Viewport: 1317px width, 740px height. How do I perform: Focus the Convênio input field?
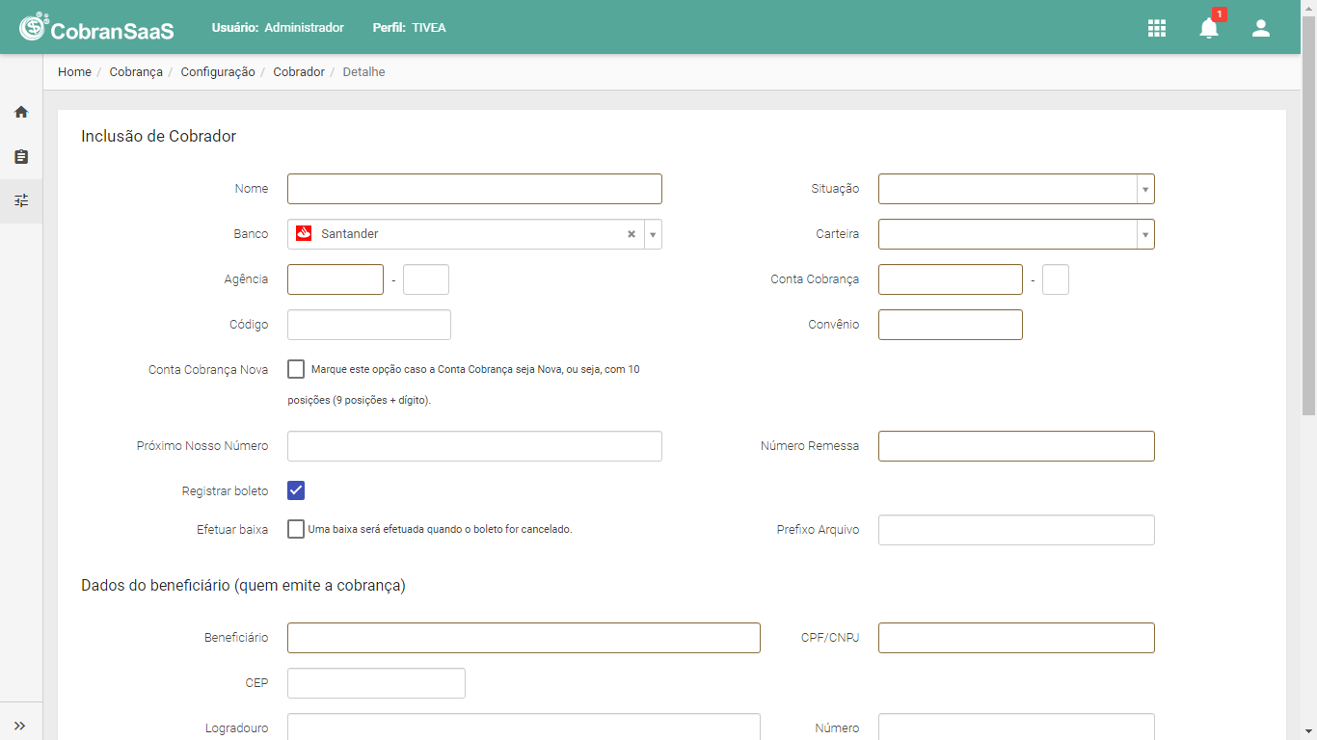951,325
